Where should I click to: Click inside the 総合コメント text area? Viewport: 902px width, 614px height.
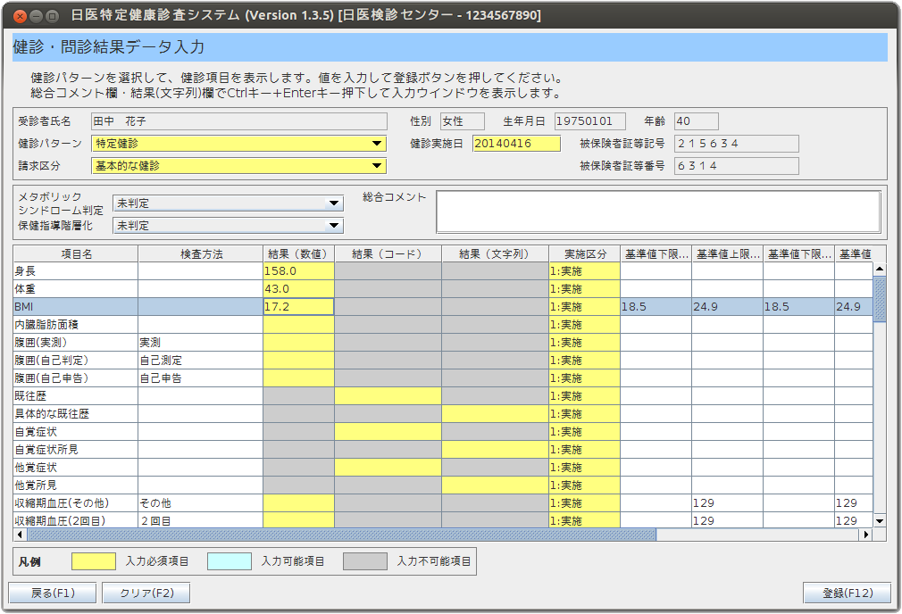click(x=659, y=212)
